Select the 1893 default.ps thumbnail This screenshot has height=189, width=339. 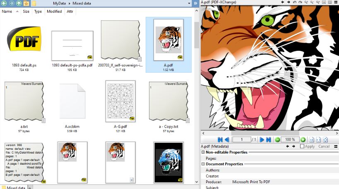(24, 39)
